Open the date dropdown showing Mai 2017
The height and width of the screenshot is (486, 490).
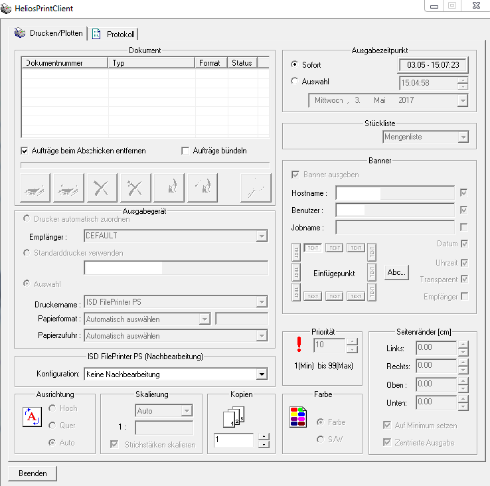coord(462,100)
